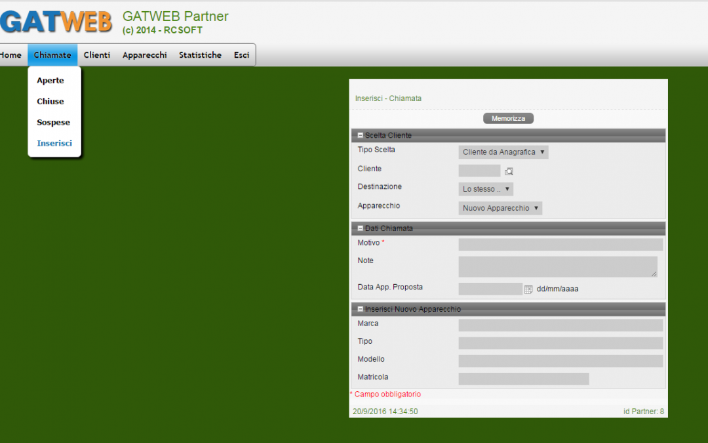Choose Inserisci in the Chiamate menu

coord(54,144)
